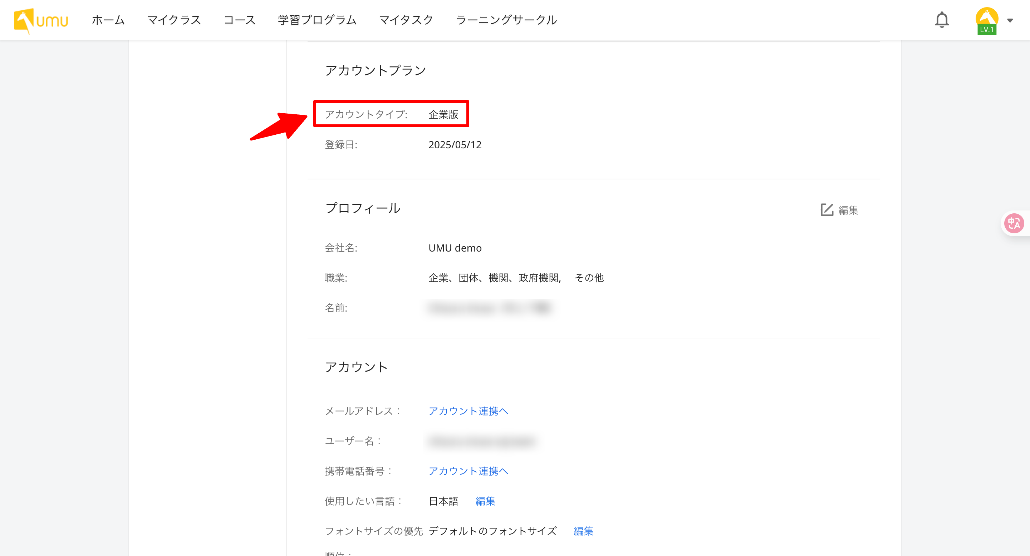
Task: Click the 編集 text in profile section
Action: 848,210
